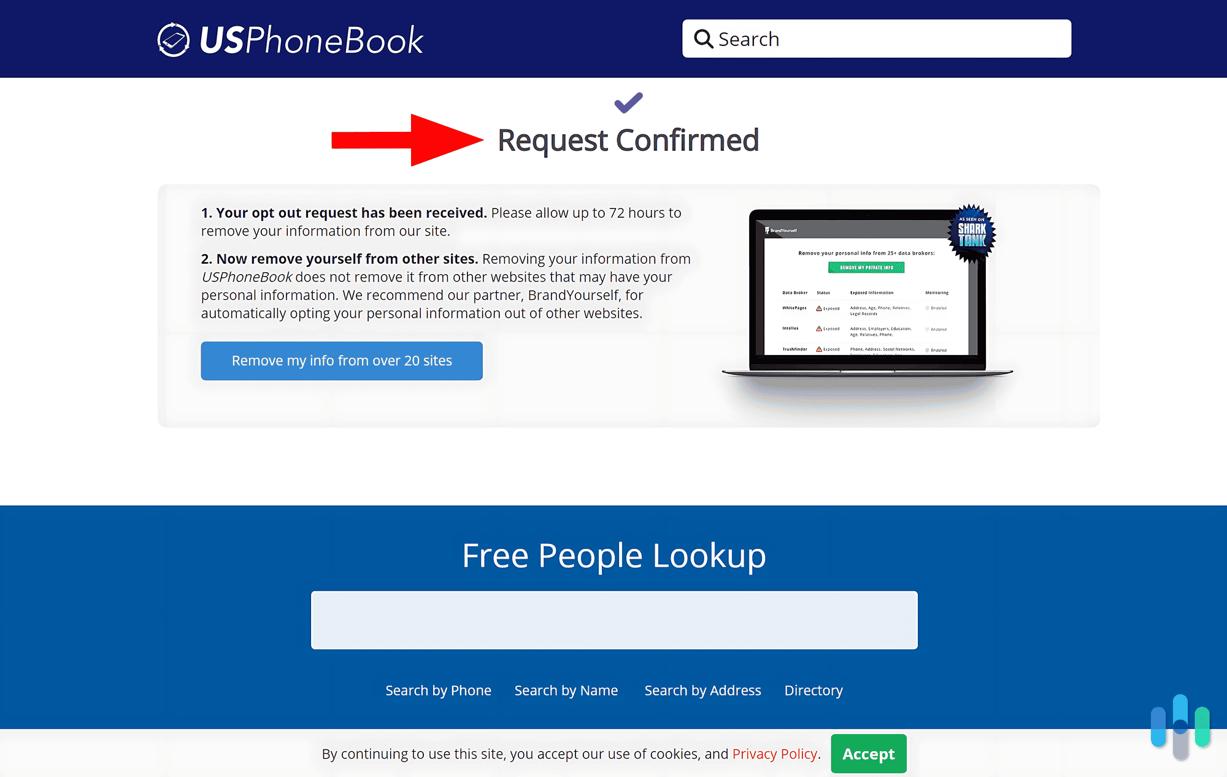Image resolution: width=1227 pixels, height=777 pixels.
Task: Expand the Search by Phone dropdown
Action: pyautogui.click(x=437, y=691)
